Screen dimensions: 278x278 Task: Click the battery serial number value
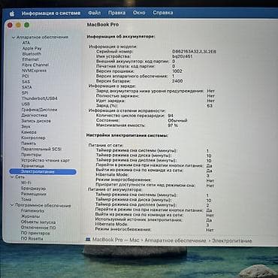pos(194,51)
